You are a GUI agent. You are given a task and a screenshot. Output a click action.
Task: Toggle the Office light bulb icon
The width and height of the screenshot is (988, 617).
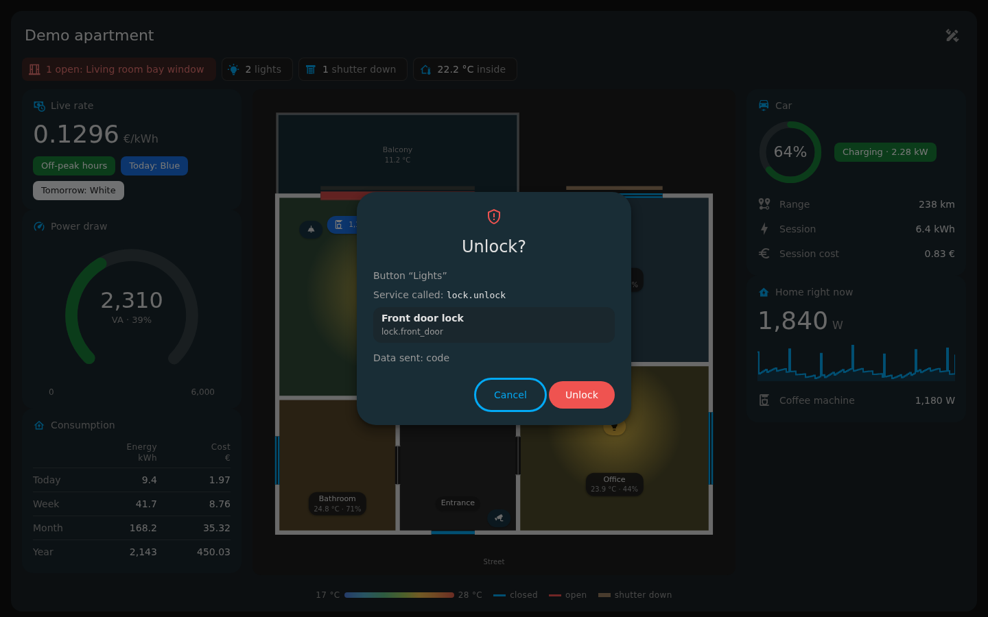point(614,427)
